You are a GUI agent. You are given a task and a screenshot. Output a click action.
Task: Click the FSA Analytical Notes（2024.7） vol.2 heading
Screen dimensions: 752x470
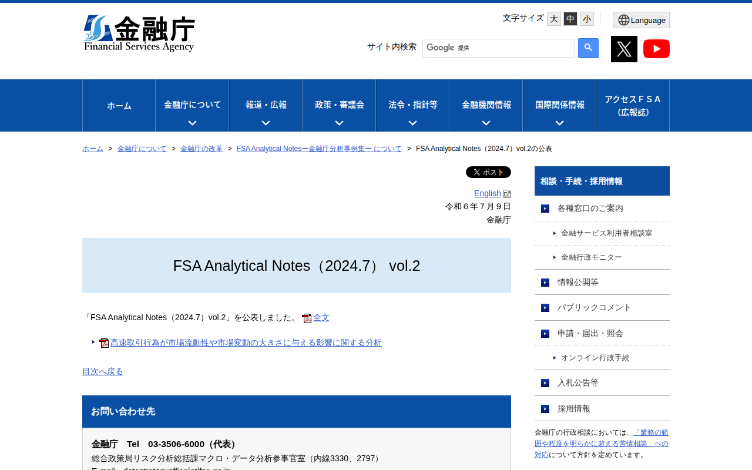point(297,266)
